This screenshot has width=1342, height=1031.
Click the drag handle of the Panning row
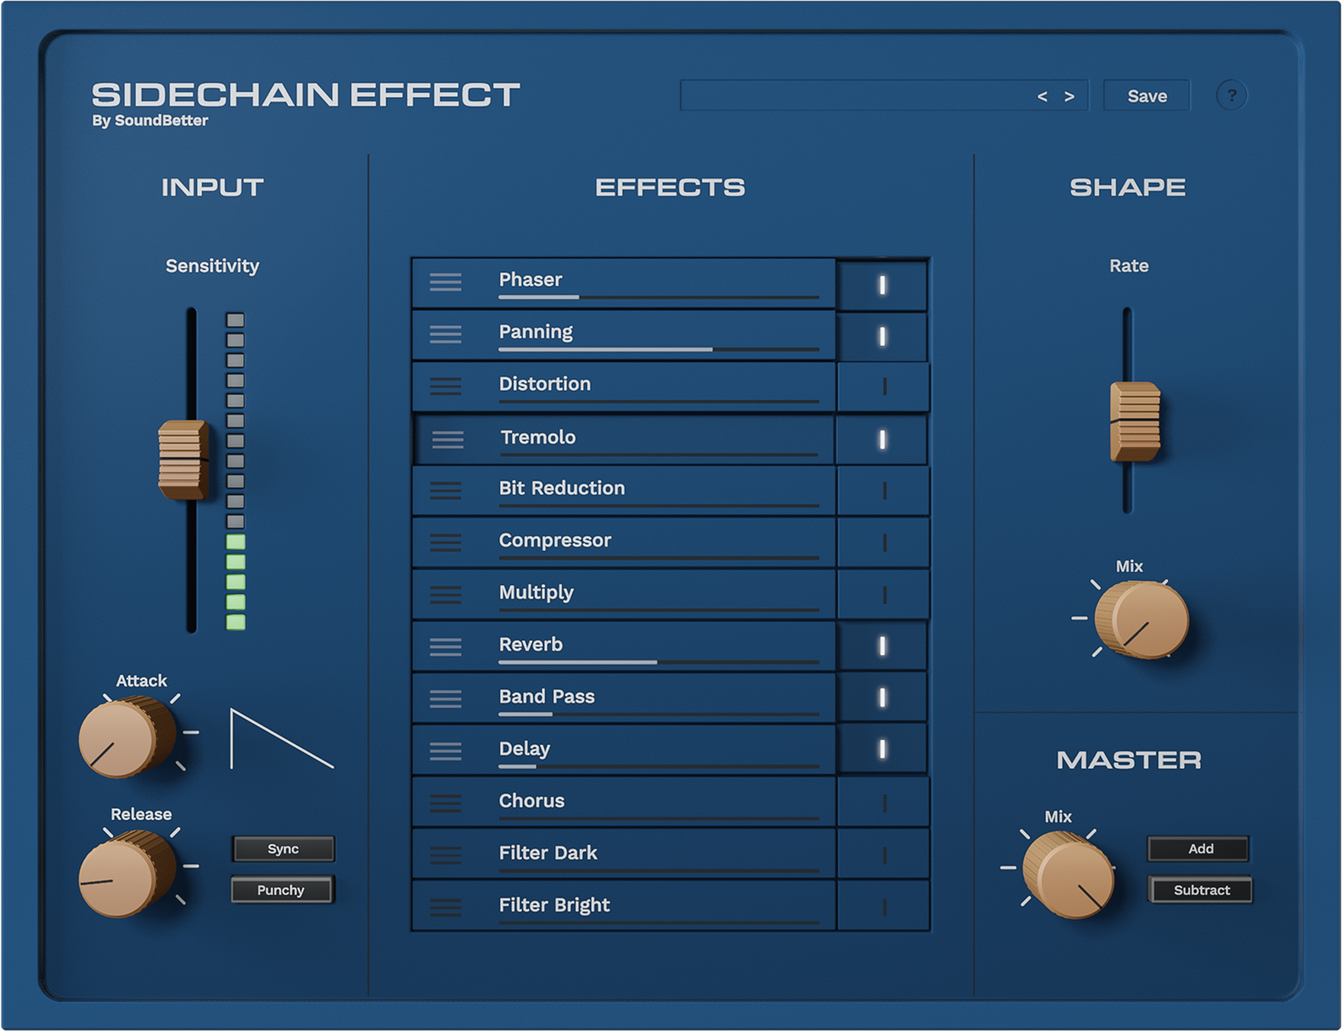[445, 334]
